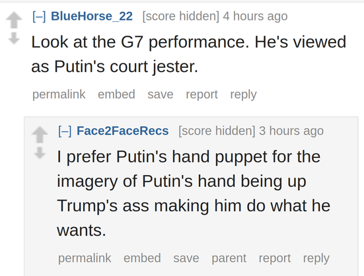Open BlueHorse_22 user profile
Image resolution: width=364 pixels, height=276 pixels.
pyautogui.click(x=92, y=17)
